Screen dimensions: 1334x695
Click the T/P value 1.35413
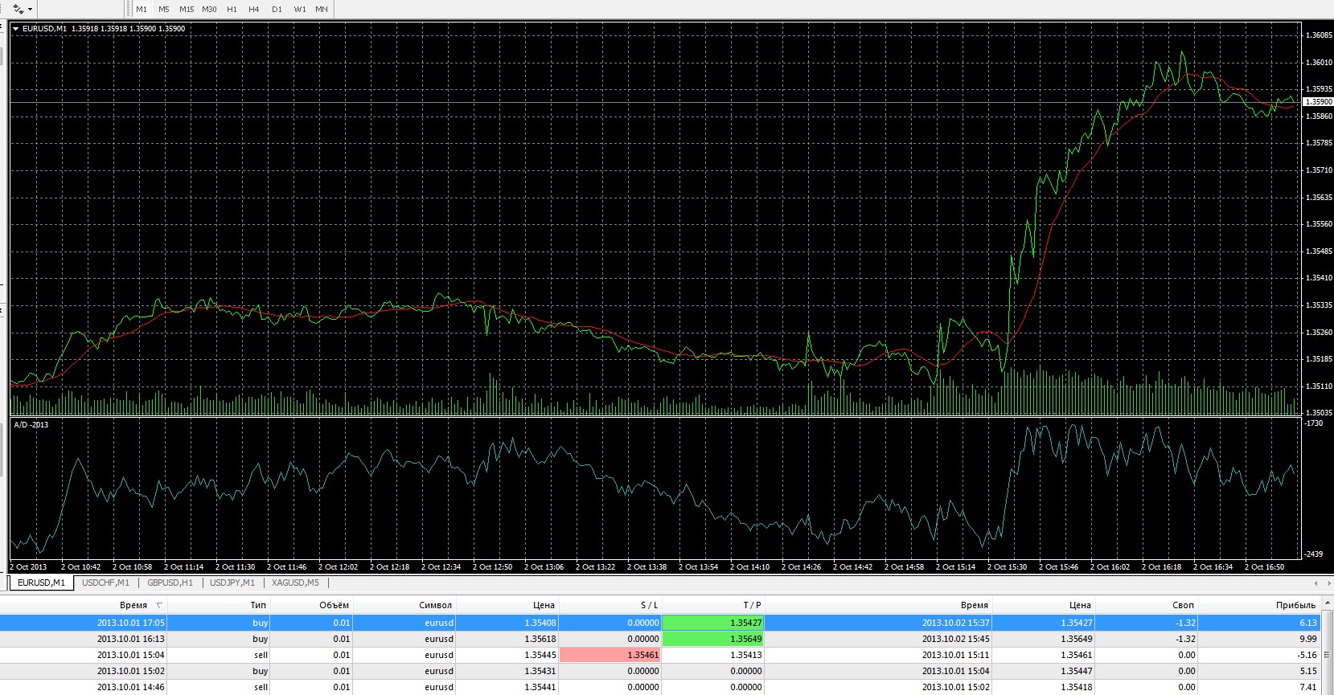click(x=746, y=655)
